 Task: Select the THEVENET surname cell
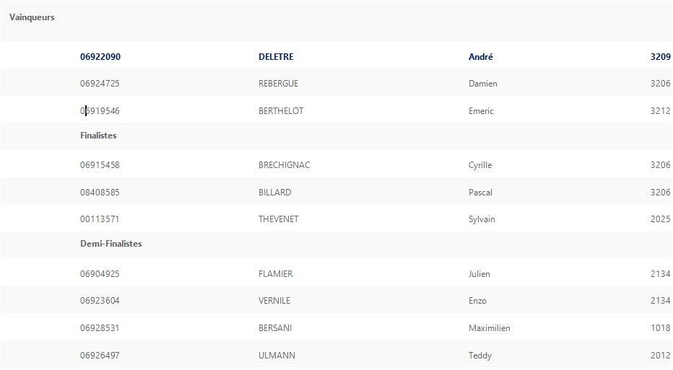pos(278,219)
